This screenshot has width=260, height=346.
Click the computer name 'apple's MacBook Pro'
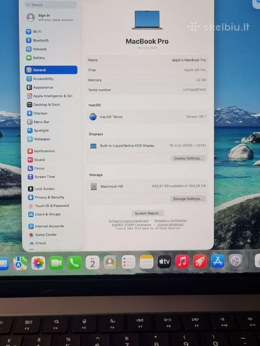click(189, 60)
